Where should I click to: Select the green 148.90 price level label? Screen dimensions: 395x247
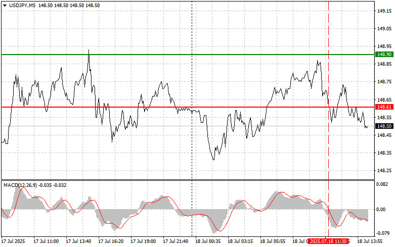pos(384,55)
